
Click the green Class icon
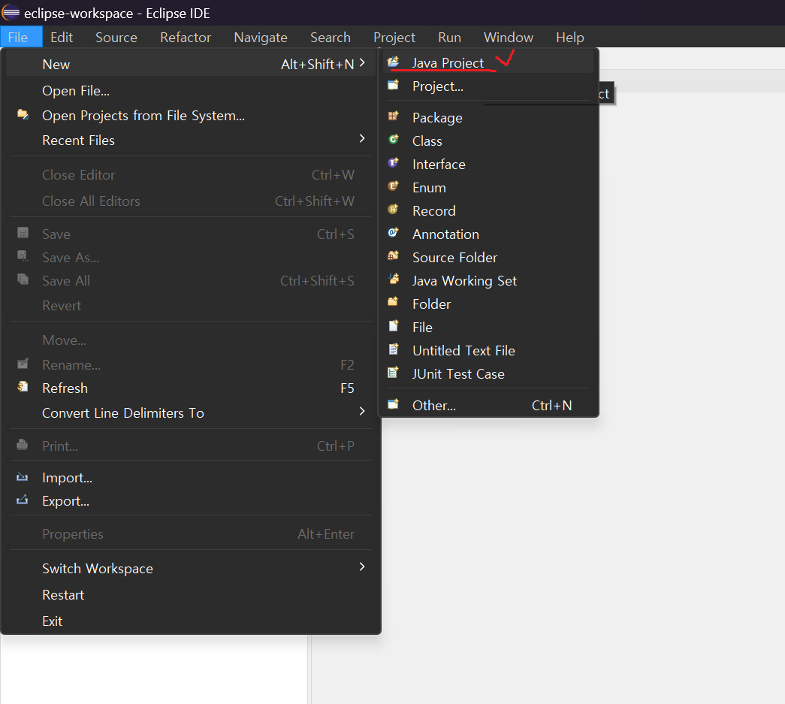(394, 139)
